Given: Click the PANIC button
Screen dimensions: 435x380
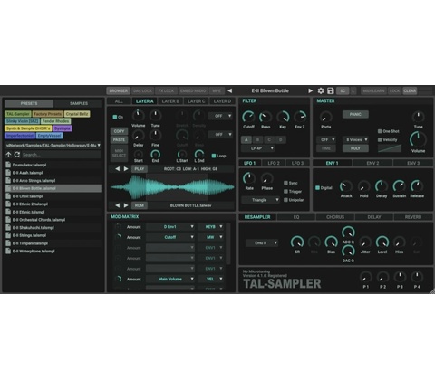Looking at the screenshot, I should [x=355, y=114].
